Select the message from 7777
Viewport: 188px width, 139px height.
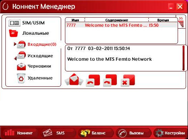(x=121, y=25)
